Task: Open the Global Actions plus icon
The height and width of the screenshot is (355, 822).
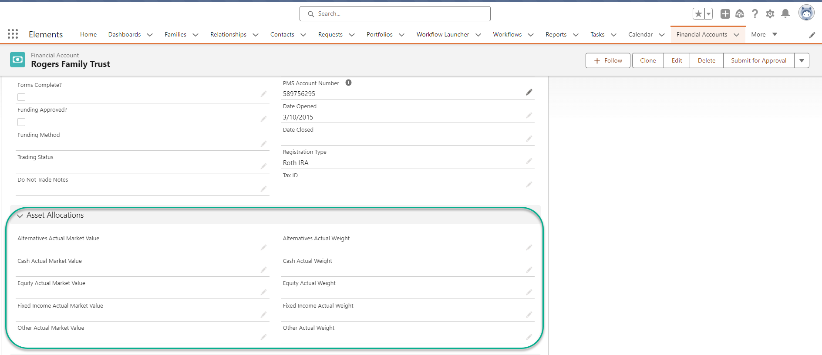Action: click(725, 14)
